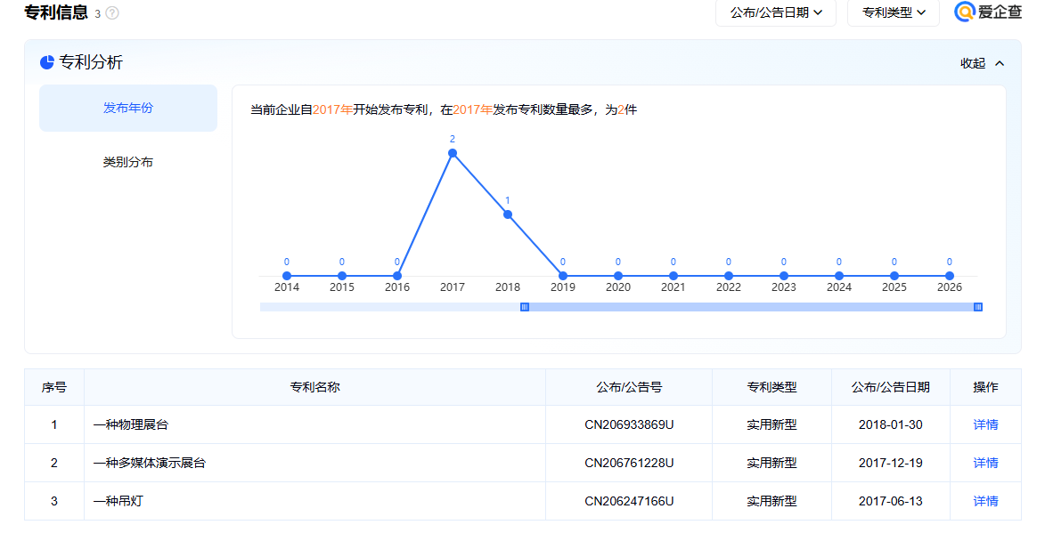This screenshot has width=1045, height=533.
Task: Click the 2026 data point on the chart
Action: click(950, 276)
